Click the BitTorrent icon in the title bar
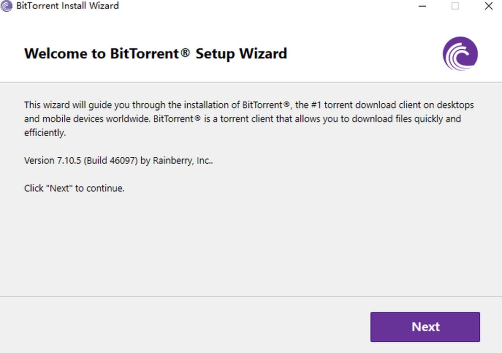 coord(7,6)
